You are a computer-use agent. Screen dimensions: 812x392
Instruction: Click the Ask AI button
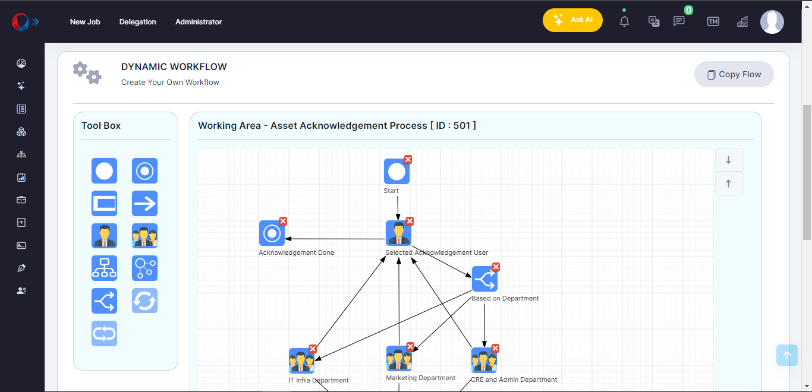[x=572, y=20]
